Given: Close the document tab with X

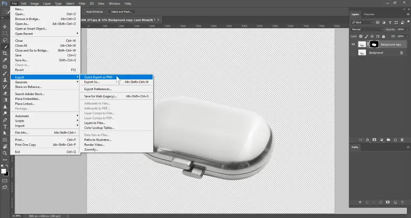Looking at the screenshot, I should coord(158,20).
